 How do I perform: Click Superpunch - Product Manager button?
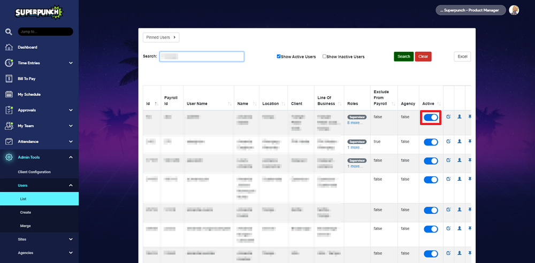click(470, 10)
